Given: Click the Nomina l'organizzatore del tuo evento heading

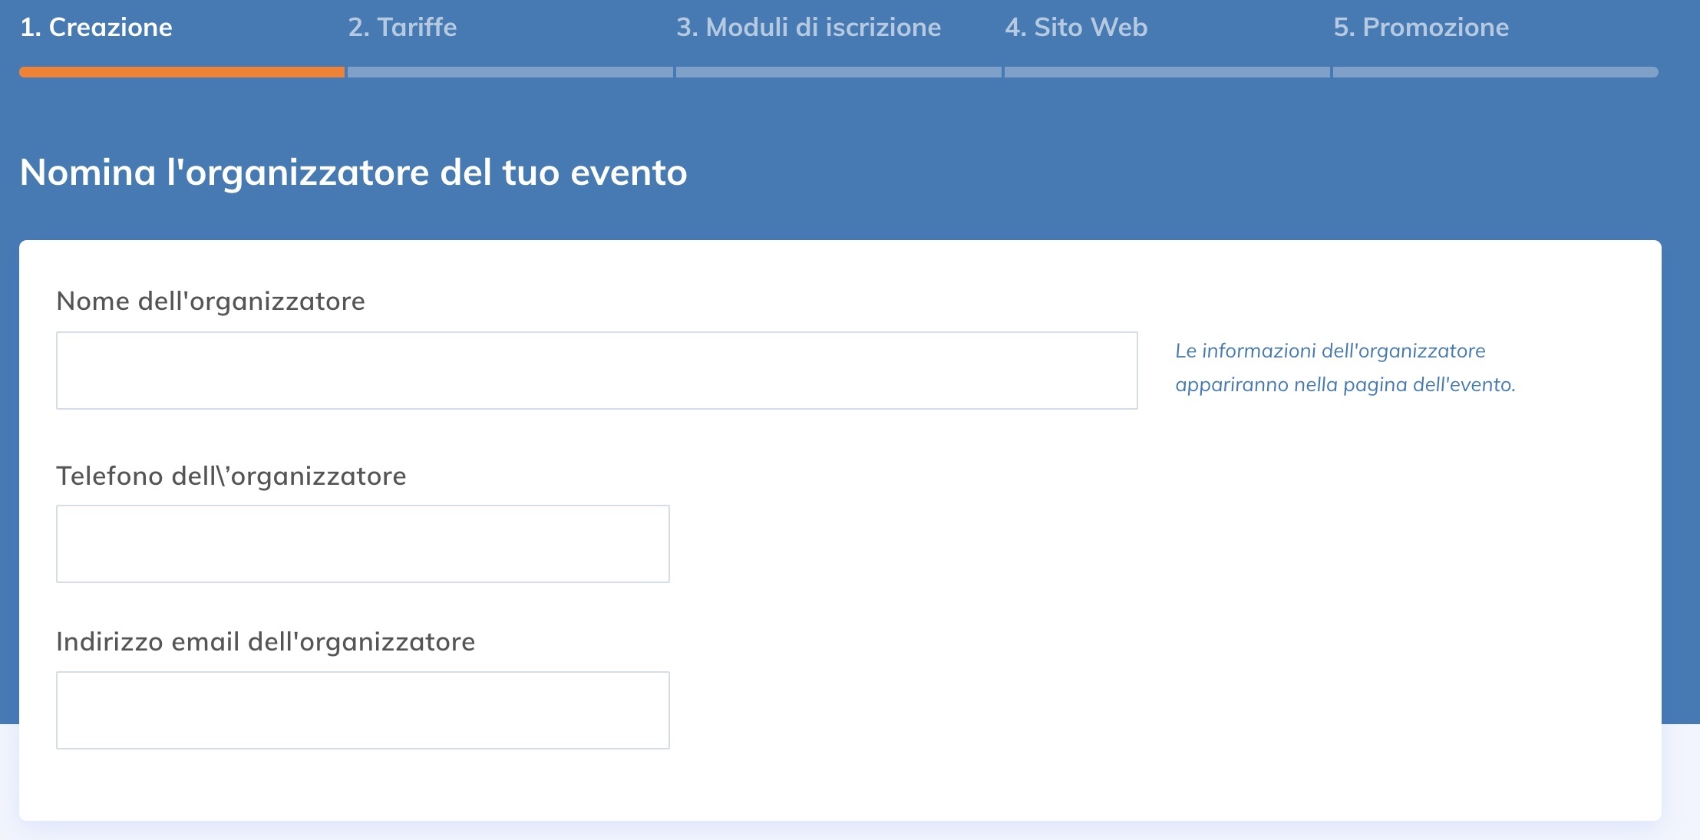Looking at the screenshot, I should click(x=354, y=173).
